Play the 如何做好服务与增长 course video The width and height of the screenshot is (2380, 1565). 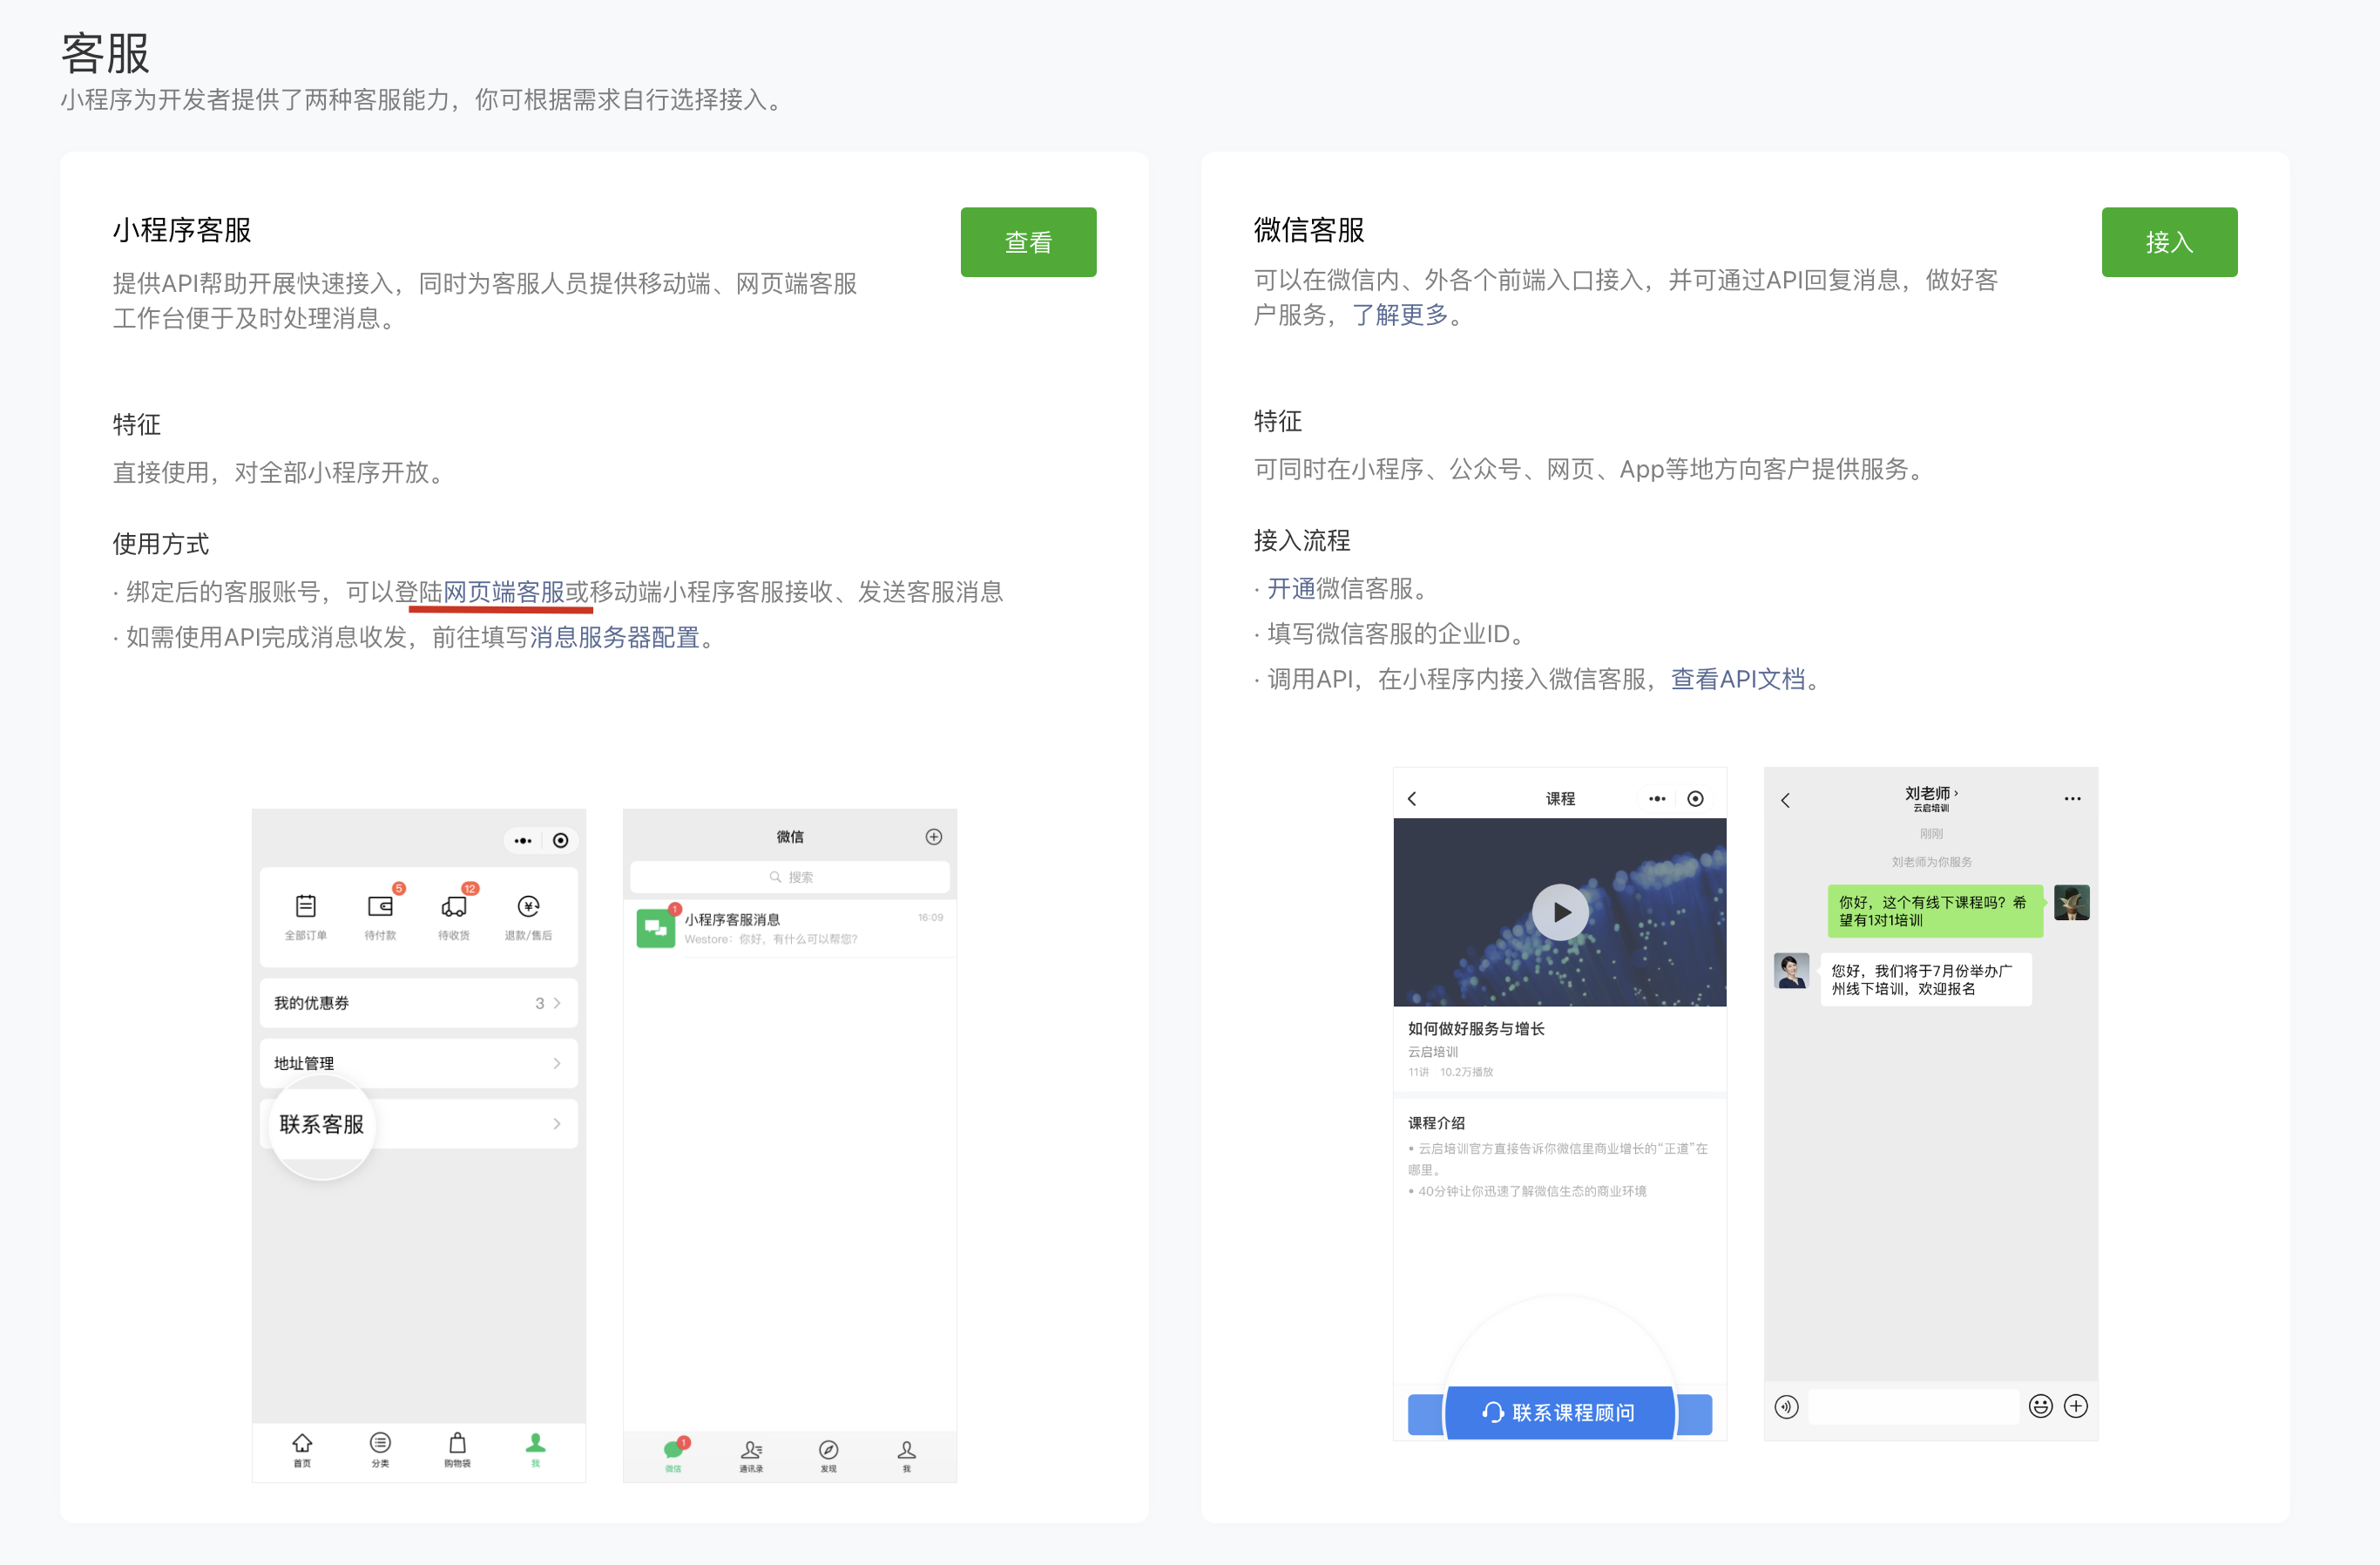tap(1560, 911)
